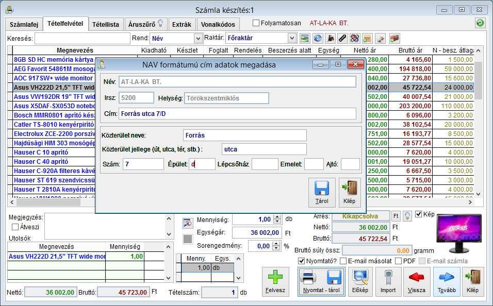Open the Előkép print preview
The image size is (493, 306).
(x=360, y=281)
